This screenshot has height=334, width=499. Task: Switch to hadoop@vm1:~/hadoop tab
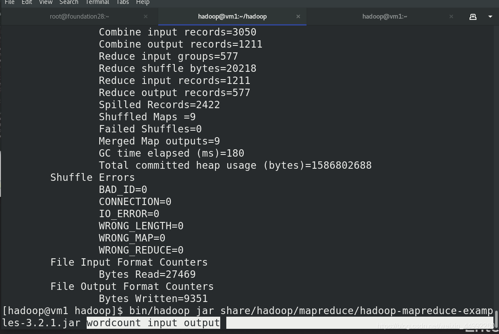[232, 16]
